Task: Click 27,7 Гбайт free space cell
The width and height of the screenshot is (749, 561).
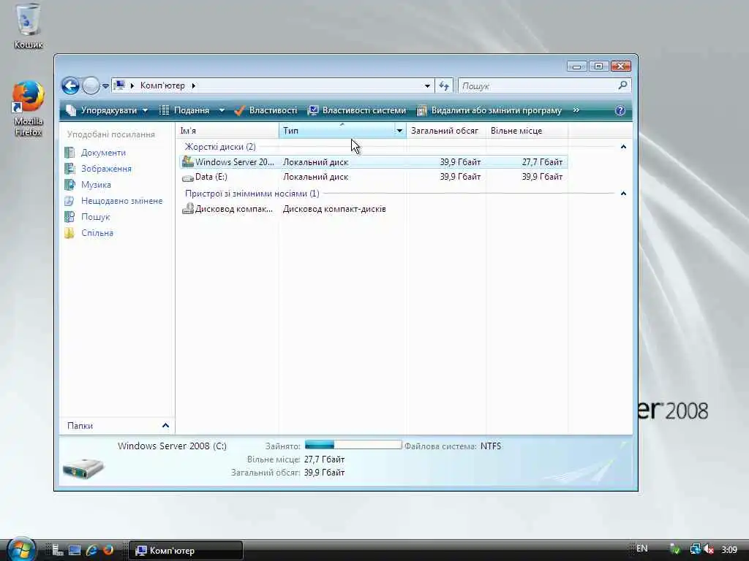Action: pos(542,162)
